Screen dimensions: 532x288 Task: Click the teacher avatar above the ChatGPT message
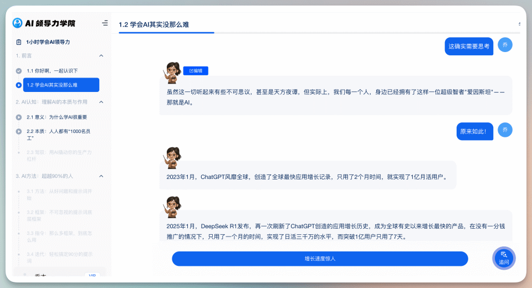coord(172,158)
